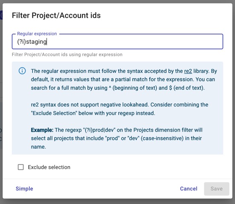The image size is (235, 204).
Task: Click the quoted "Exclude Selection" hint text
Action: 54,113
